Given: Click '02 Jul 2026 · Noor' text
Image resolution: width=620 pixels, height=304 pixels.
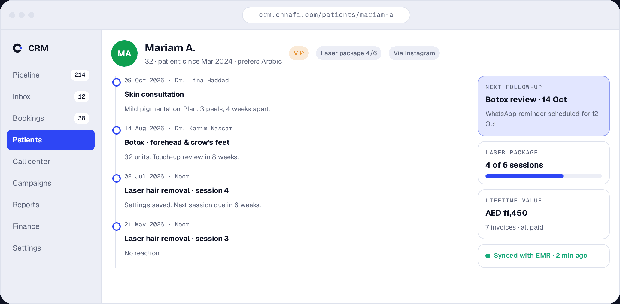Looking at the screenshot, I should [x=157, y=177].
